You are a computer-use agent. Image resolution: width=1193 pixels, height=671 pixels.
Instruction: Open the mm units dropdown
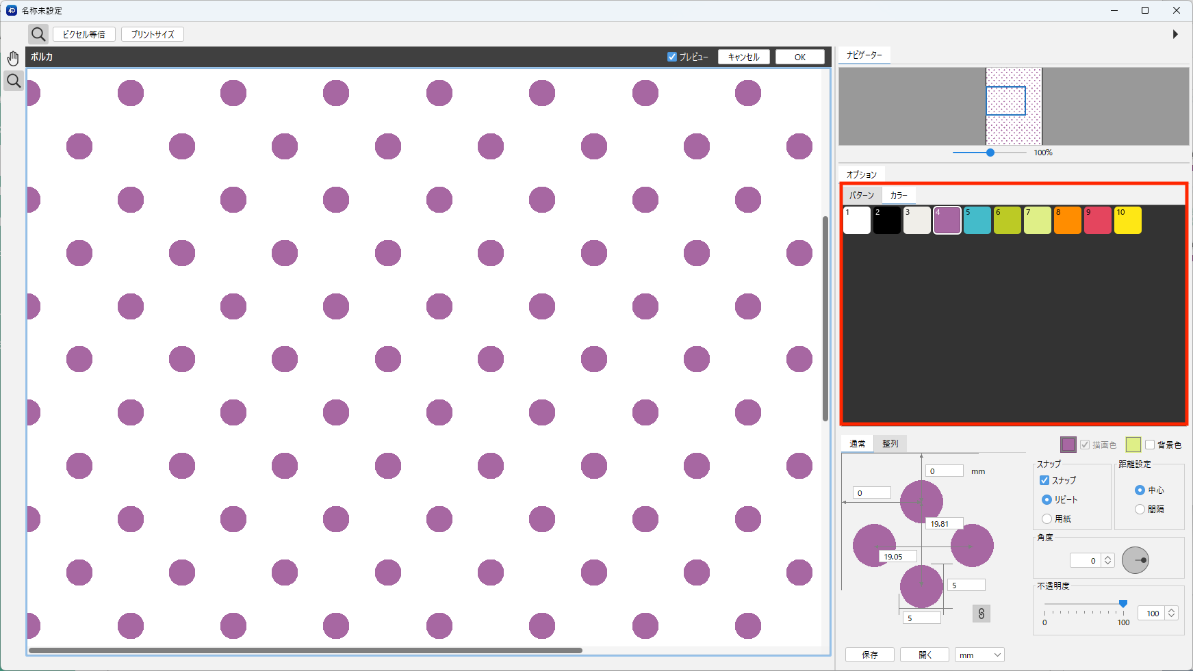coord(979,655)
